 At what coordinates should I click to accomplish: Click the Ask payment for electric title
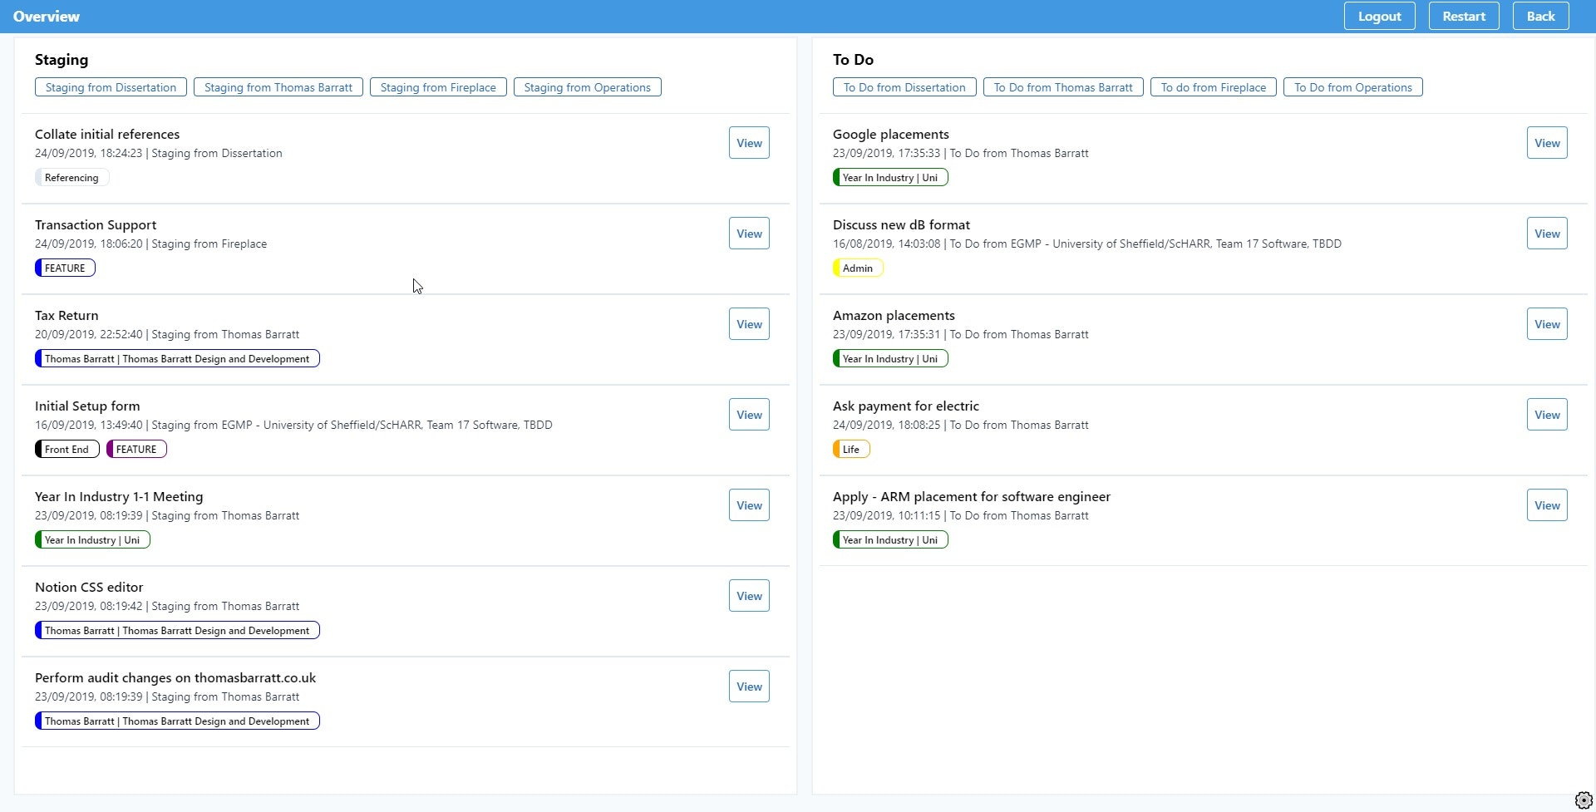906,406
